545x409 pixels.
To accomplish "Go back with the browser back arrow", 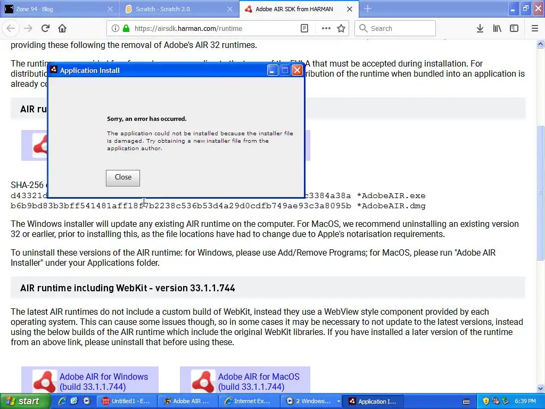I will 11,28.
